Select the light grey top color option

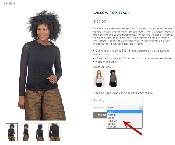click(x=99, y=78)
